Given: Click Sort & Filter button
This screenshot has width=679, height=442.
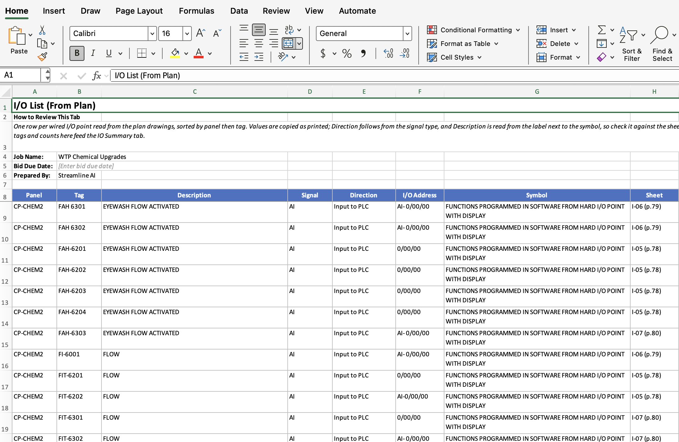Looking at the screenshot, I should coord(632,43).
